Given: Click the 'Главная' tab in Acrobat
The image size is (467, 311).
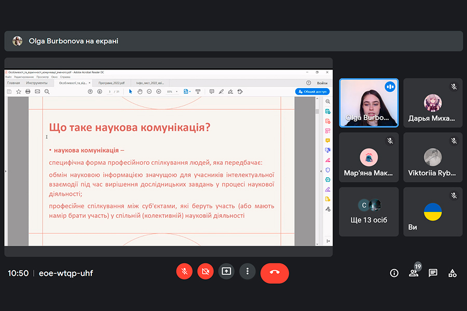Looking at the screenshot, I should tap(14, 83).
